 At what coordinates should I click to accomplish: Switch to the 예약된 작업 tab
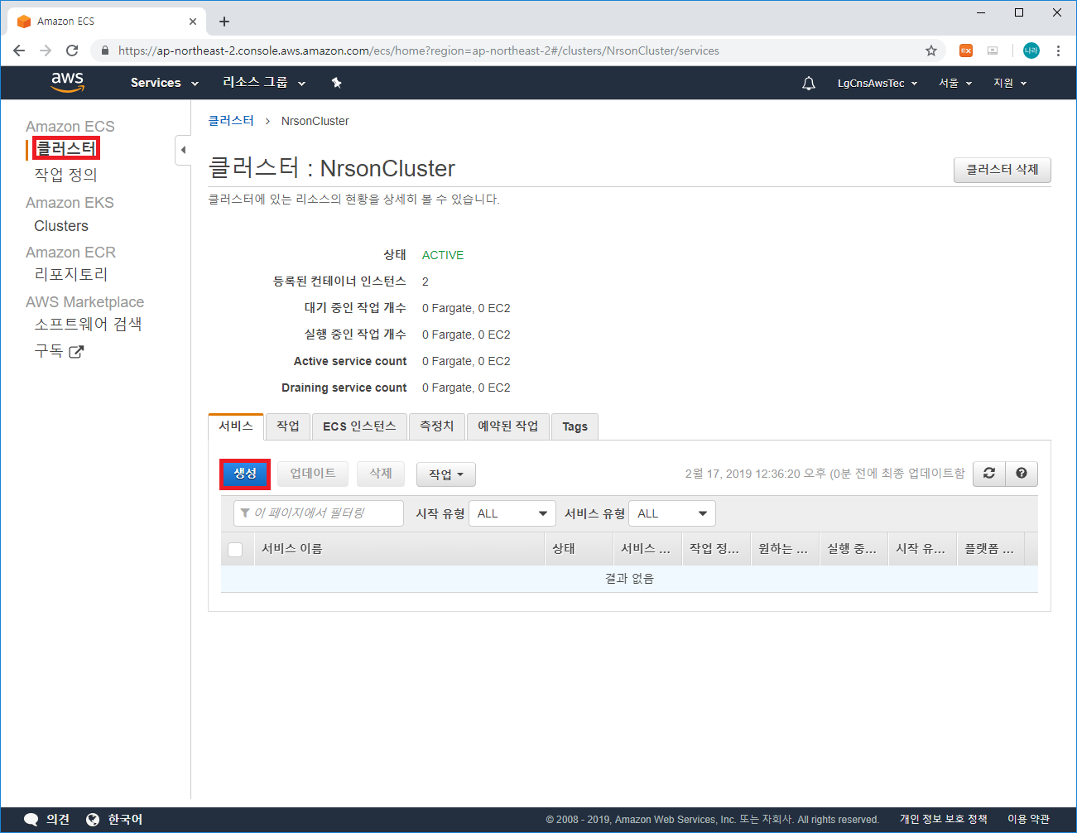pos(508,426)
